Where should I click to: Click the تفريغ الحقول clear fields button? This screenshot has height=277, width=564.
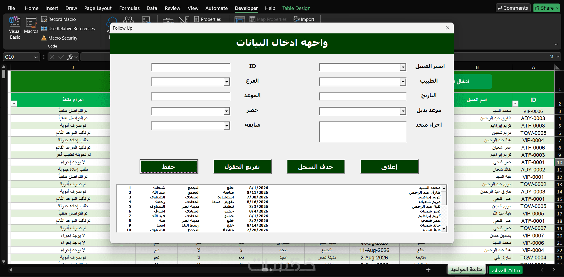click(x=242, y=167)
